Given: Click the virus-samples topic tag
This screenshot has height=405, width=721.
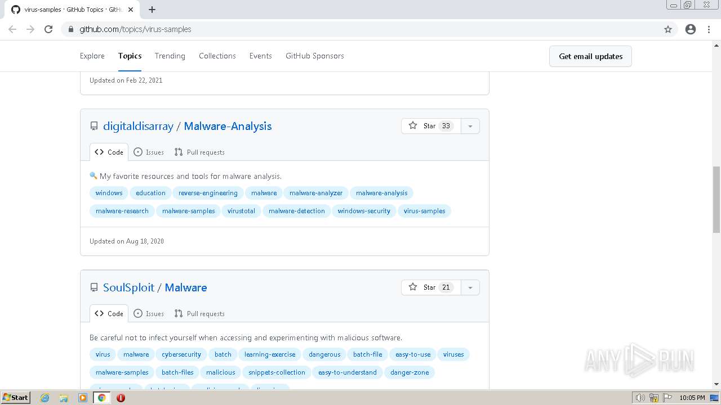Looking at the screenshot, I should pyautogui.click(x=425, y=211).
